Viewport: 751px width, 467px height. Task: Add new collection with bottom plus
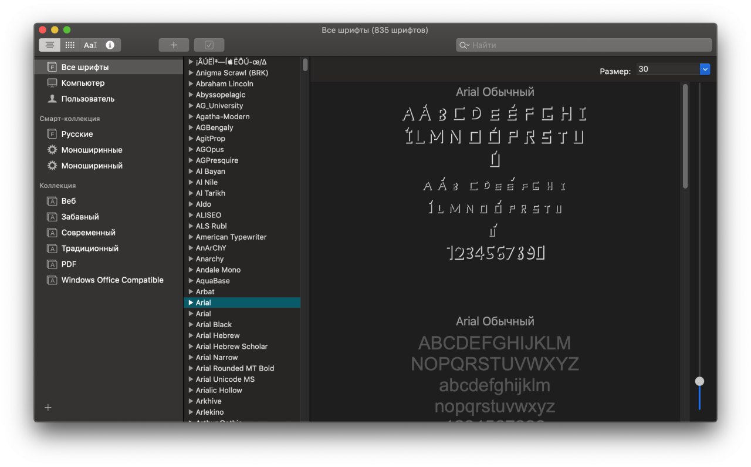click(48, 407)
